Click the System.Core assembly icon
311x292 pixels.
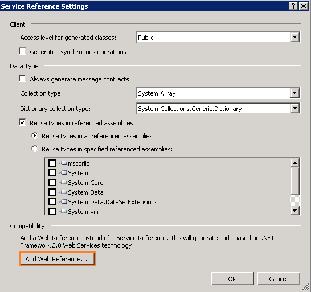tap(64, 182)
